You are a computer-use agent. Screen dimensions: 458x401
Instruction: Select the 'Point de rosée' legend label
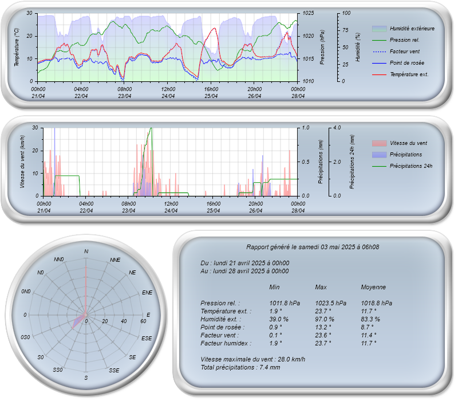407,63
